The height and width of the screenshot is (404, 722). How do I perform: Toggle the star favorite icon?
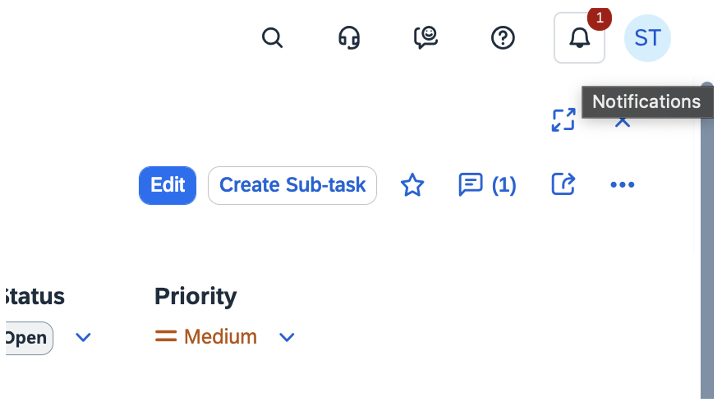click(x=412, y=185)
